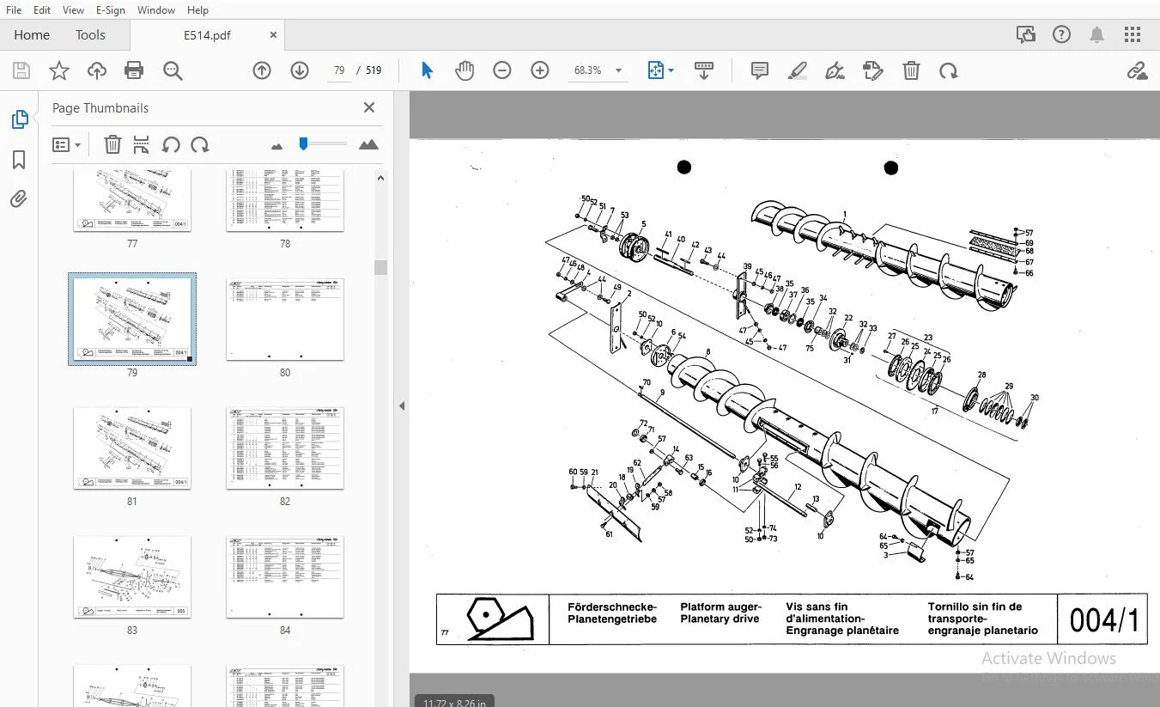
Task: Print the document
Action: pos(134,70)
